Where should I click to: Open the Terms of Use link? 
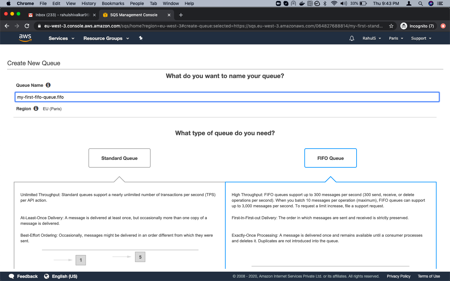coord(429,276)
